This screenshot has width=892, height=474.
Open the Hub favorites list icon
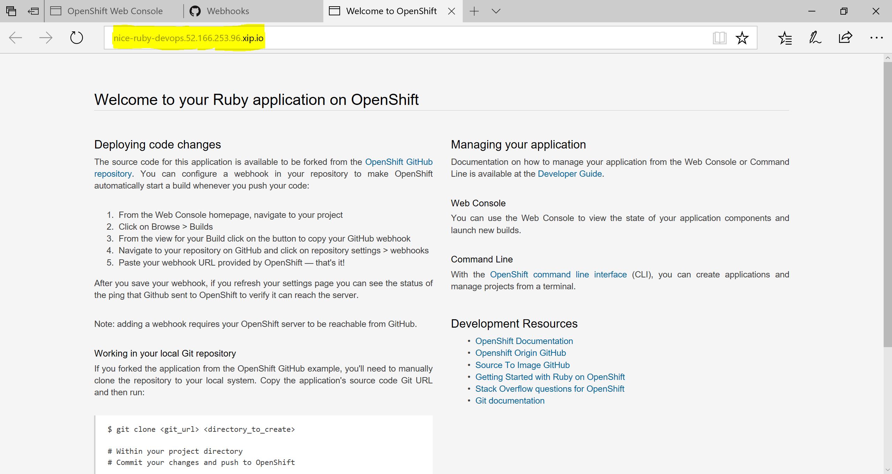tap(785, 38)
